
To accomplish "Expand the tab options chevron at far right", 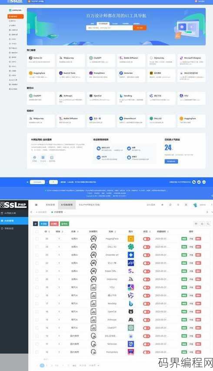I will 212,212.
